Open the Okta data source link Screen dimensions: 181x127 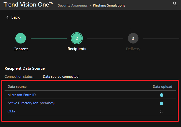click(x=11, y=111)
